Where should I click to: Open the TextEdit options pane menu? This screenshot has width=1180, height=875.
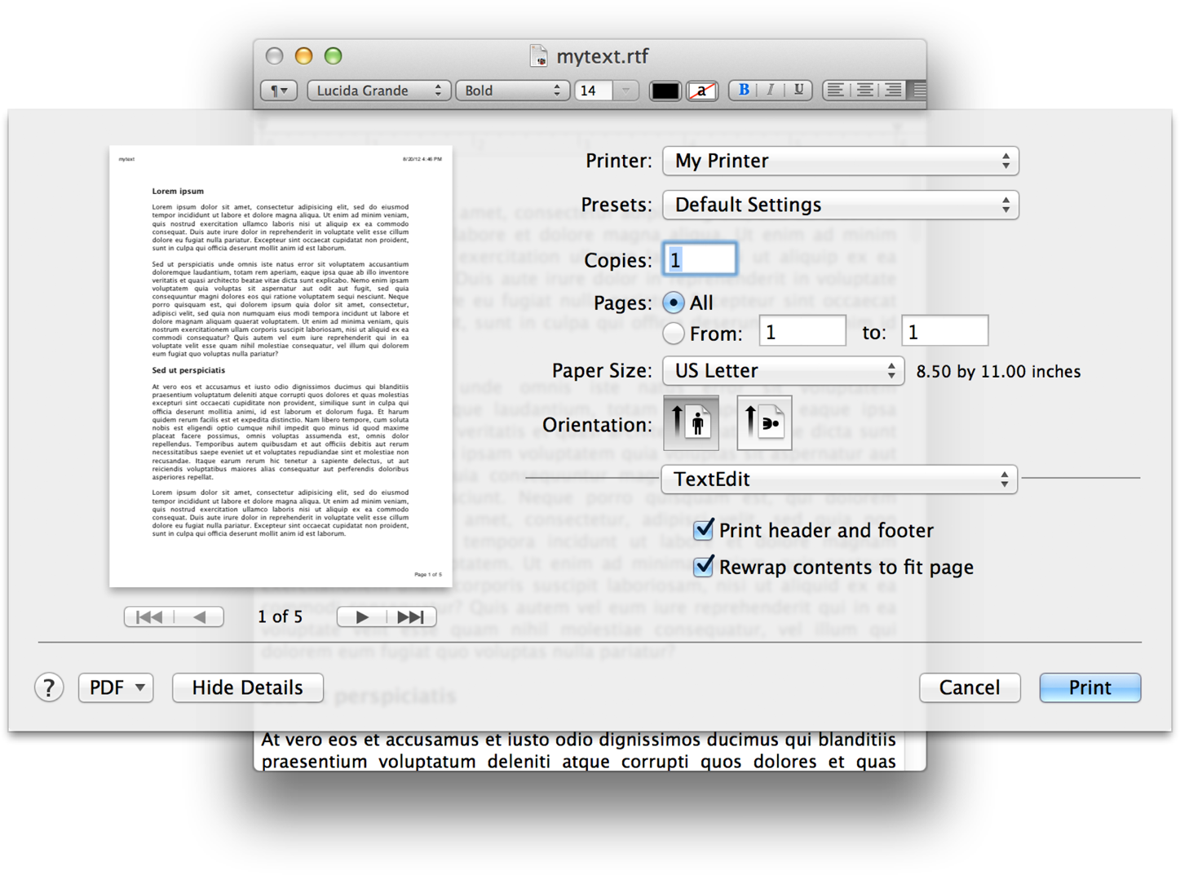[839, 479]
